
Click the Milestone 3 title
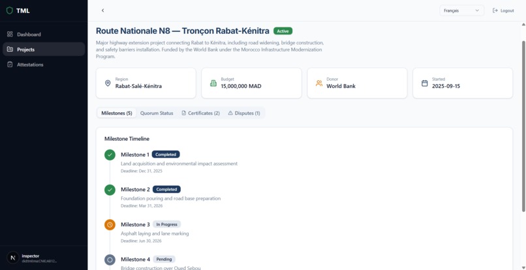135,224
